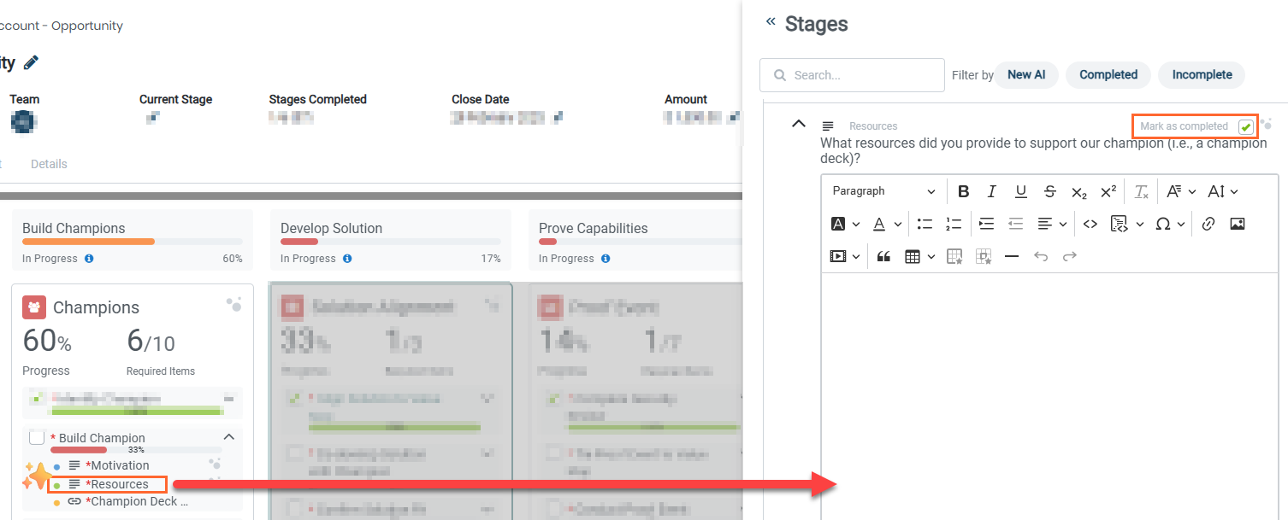Select the subscript icon
Image resolution: width=1288 pixels, height=520 pixels.
click(x=1078, y=191)
